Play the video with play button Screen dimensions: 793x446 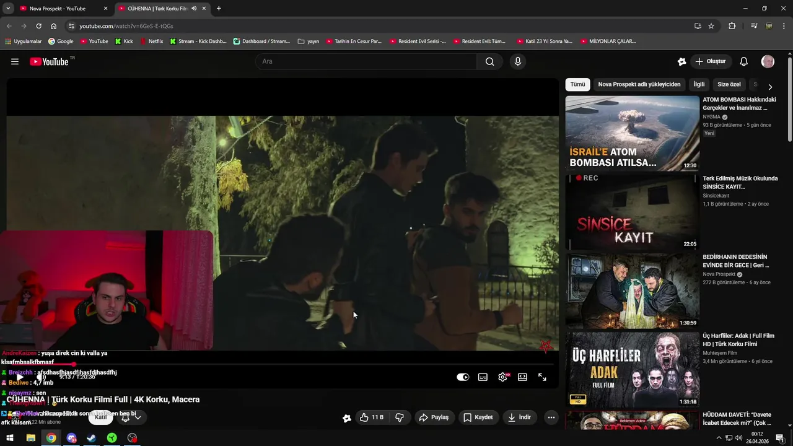coord(20,377)
